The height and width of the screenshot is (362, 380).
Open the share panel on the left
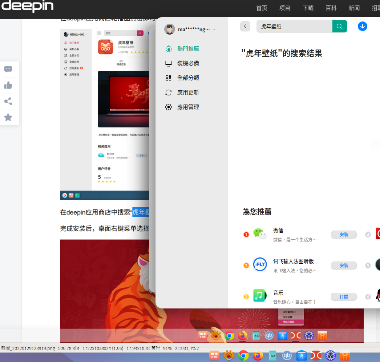click(x=8, y=101)
